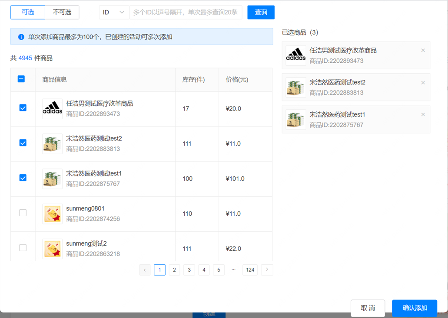Remove 宋浩然医药测试test1 from selected list

coord(423,115)
